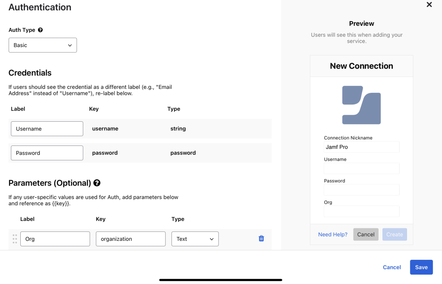
Task: Click the Authentication page heading
Action: point(40,7)
